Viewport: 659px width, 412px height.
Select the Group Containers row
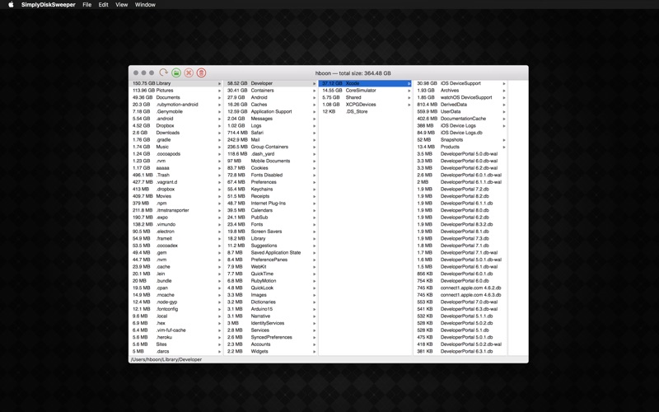(x=271, y=147)
